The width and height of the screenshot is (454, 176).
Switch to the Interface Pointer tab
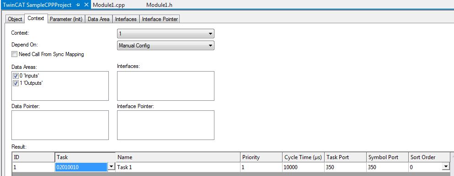tap(160, 19)
